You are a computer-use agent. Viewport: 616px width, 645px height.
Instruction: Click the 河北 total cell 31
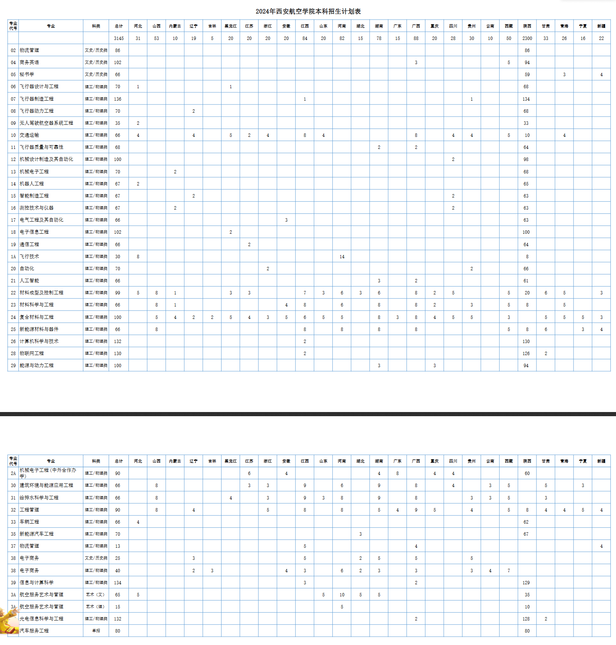[x=138, y=38]
